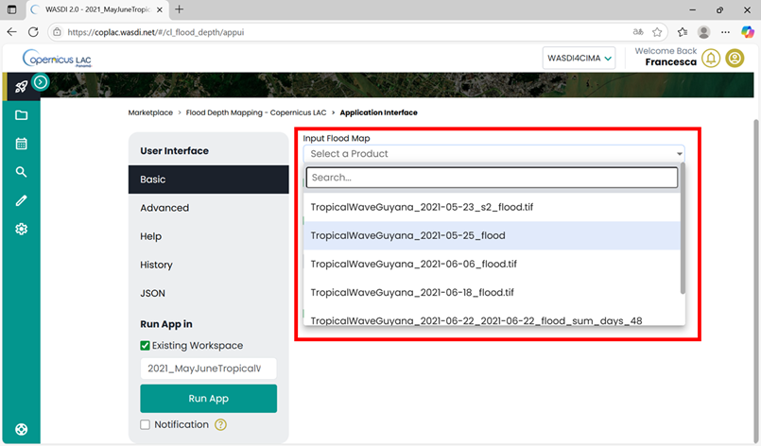Open the user profile avatar icon
This screenshot has width=761, height=446.
pos(735,59)
